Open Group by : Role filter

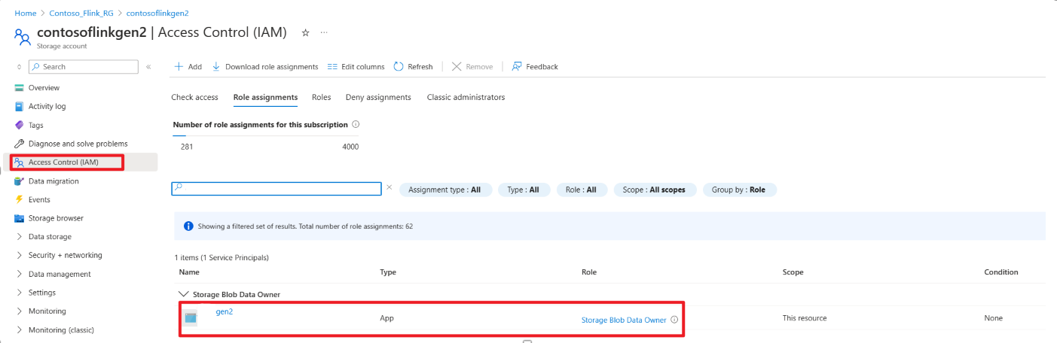click(x=738, y=190)
